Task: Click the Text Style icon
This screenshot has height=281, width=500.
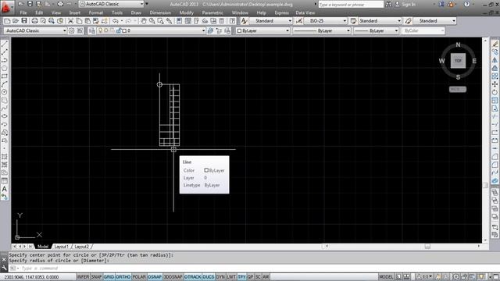Action: click(x=244, y=21)
